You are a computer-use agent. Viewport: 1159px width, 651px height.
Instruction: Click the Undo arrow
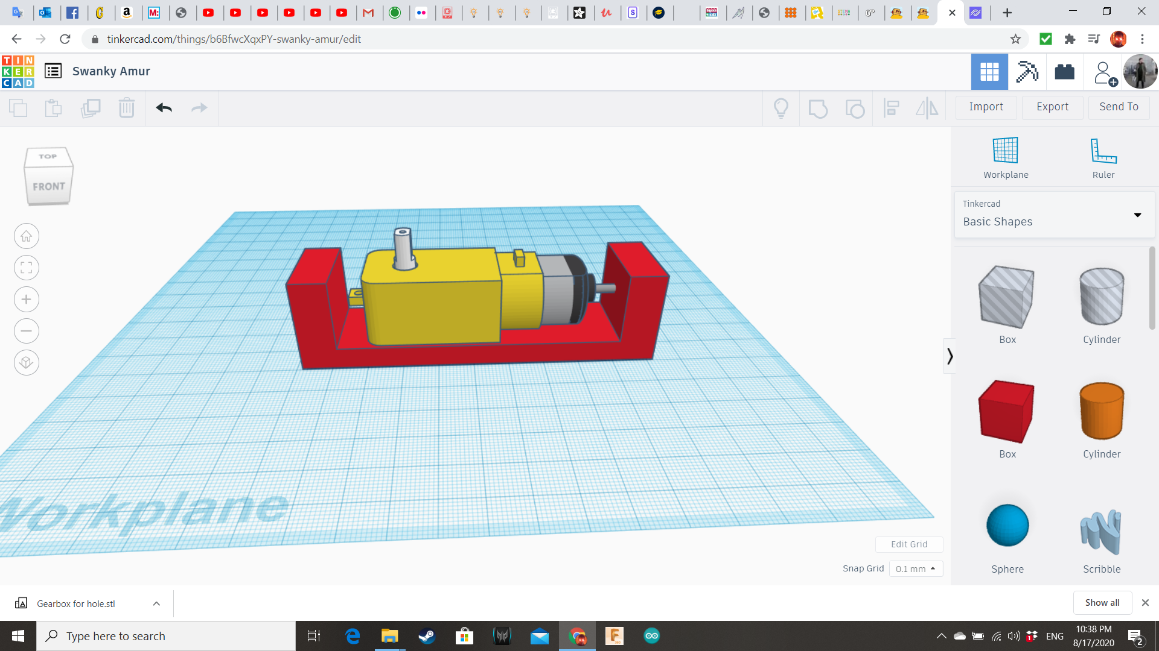pos(164,108)
